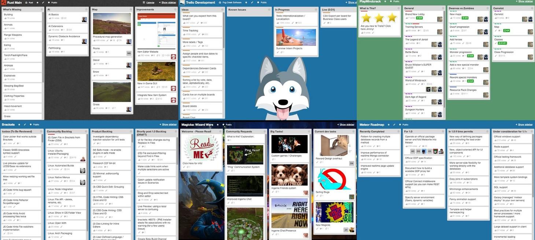Click 4/4 checklist badge on Camelot Map card

pos(506,30)
